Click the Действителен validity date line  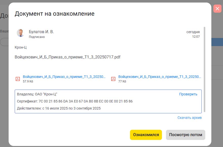(59, 108)
